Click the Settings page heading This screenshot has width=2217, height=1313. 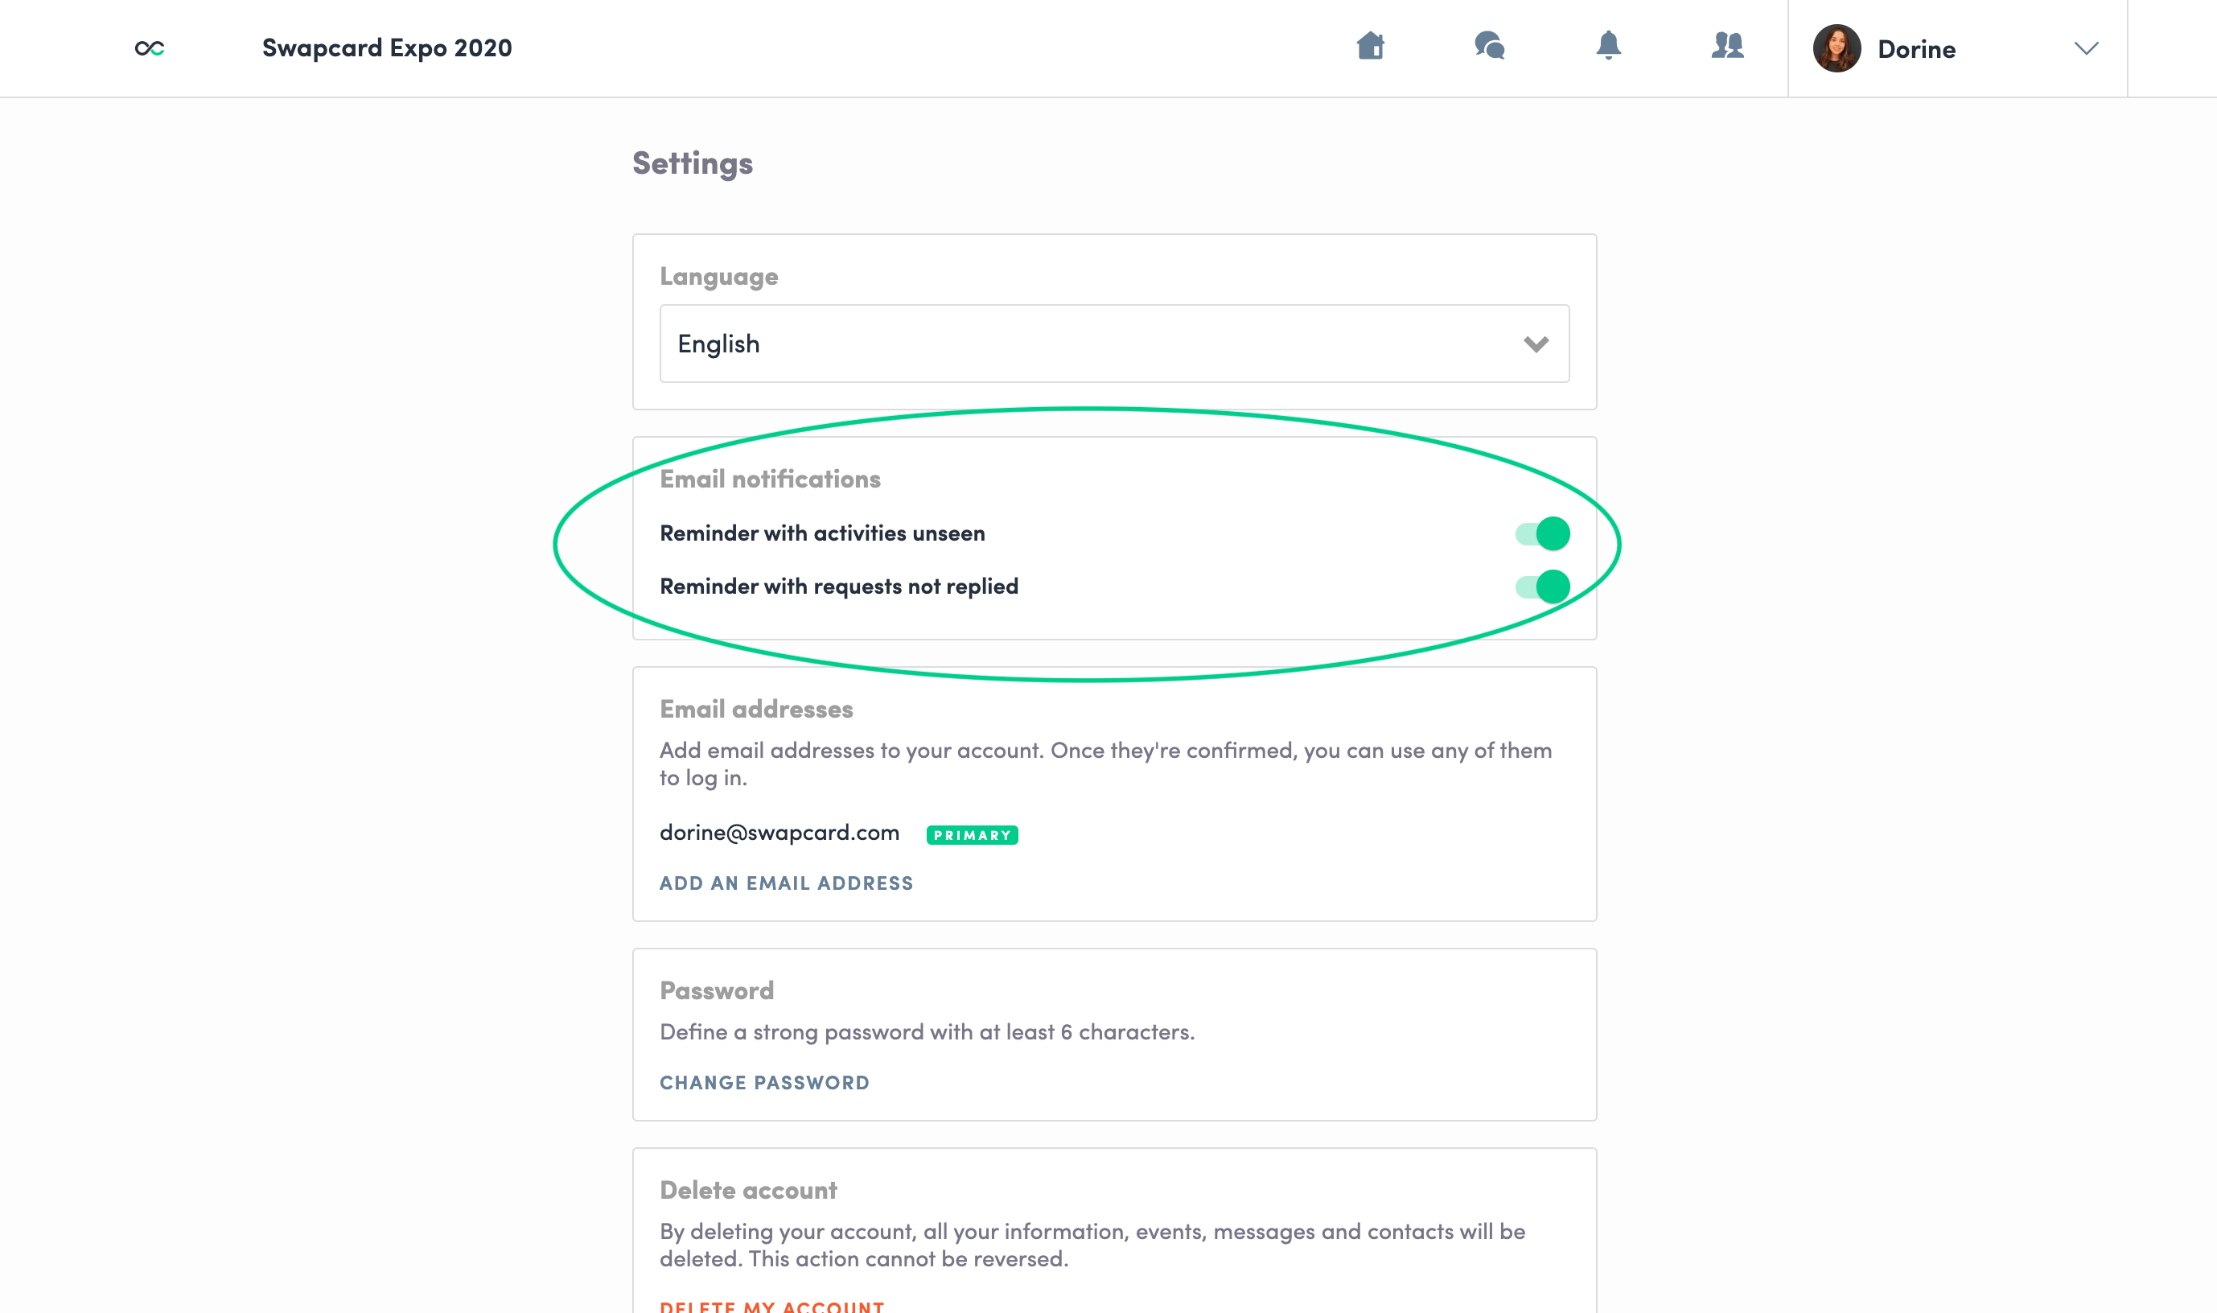tap(692, 163)
